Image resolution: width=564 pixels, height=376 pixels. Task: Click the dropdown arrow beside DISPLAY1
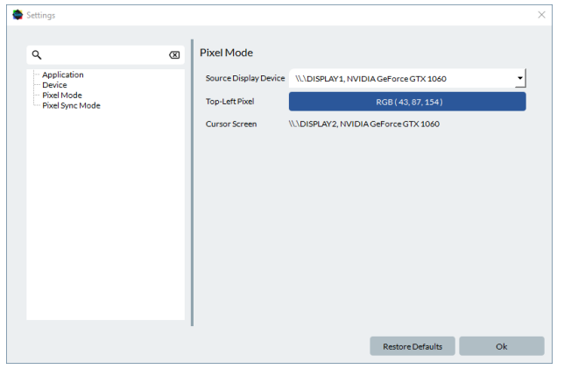click(x=519, y=79)
